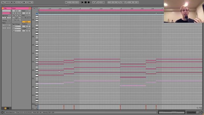Open the Pgm Change Sub dropdown
204x115 pixels.
pyautogui.click(x=17, y=28)
